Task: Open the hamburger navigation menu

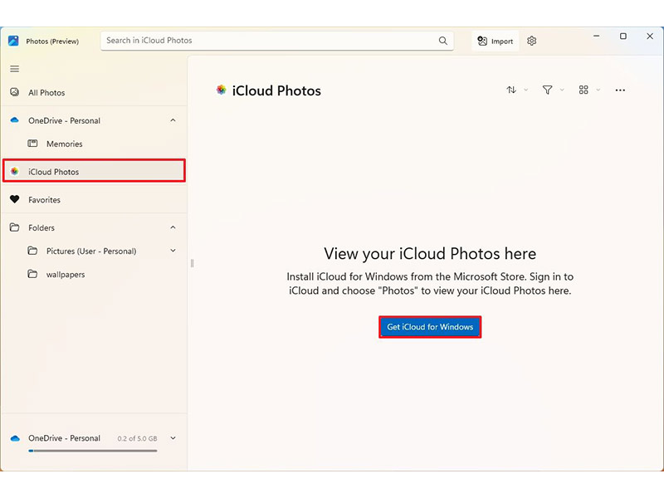Action: [x=15, y=69]
